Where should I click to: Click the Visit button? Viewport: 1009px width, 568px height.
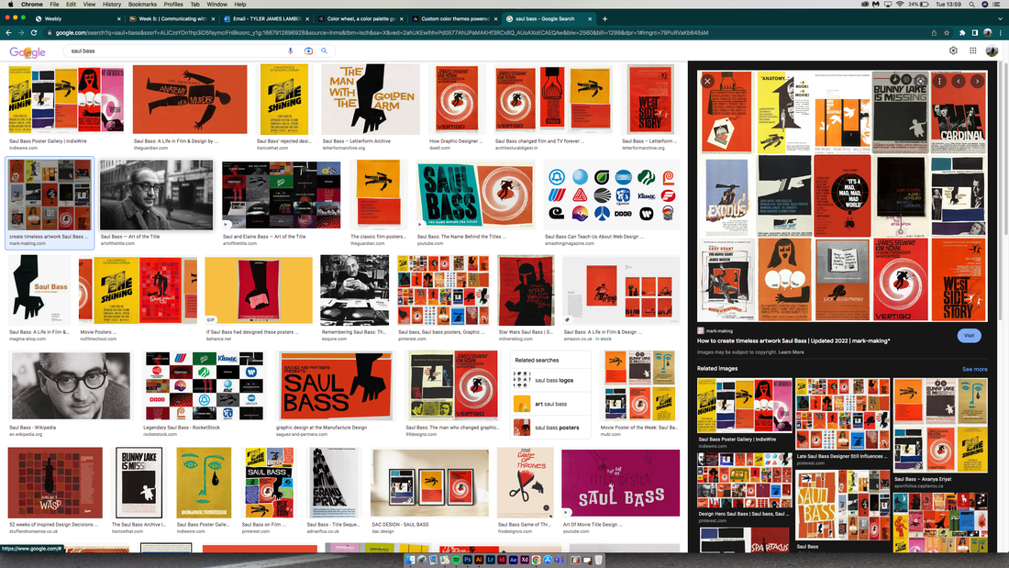point(969,336)
